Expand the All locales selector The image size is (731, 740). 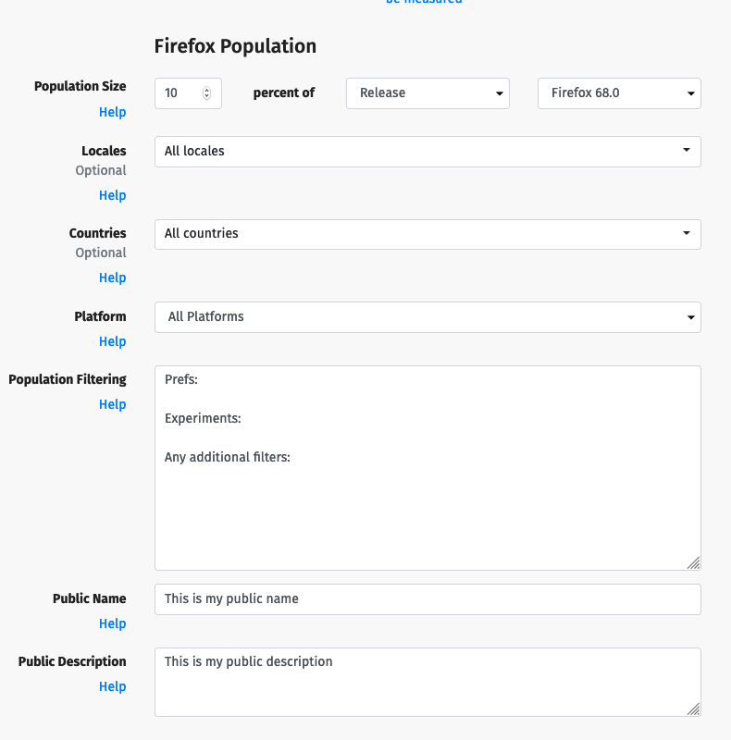point(427,152)
